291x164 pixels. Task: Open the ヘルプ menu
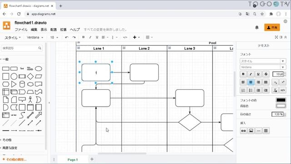pos(75,30)
